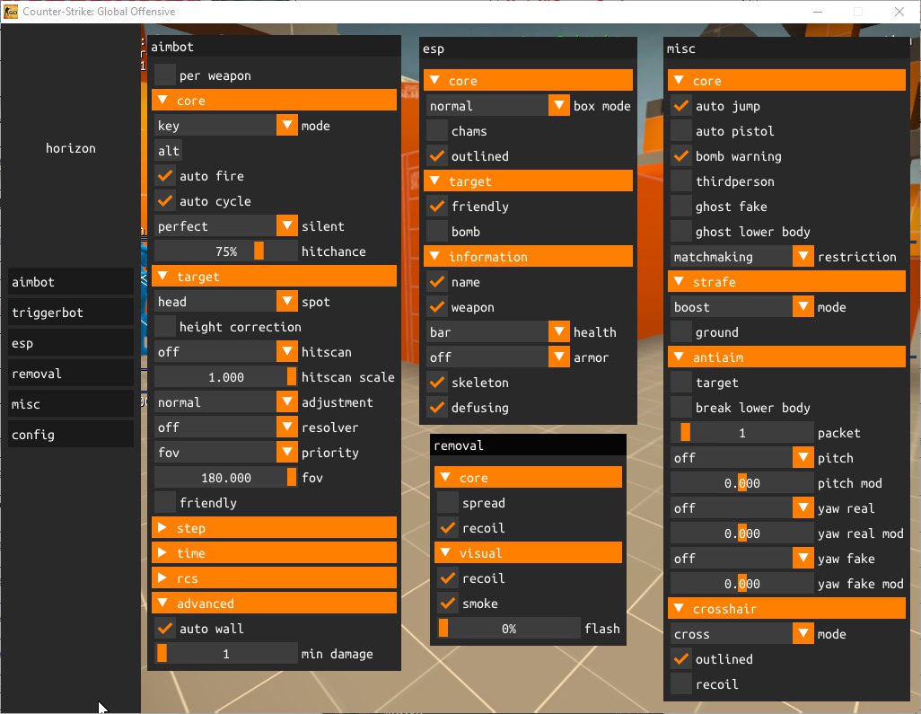The image size is (921, 714).
Task: Open the yaw real dropdown
Action: point(742,508)
